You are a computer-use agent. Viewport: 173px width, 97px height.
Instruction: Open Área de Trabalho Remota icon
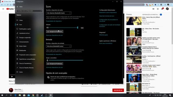click(x=17, y=68)
